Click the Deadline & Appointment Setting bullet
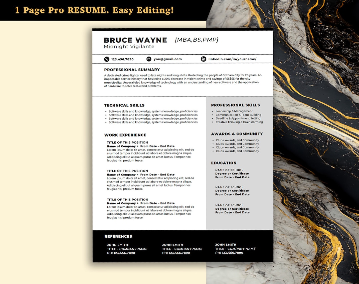This screenshot has width=359, height=284. [238, 119]
